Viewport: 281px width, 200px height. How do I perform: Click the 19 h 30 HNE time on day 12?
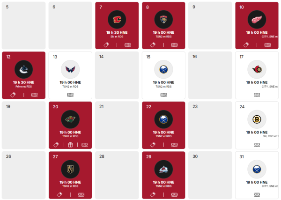coord(23,82)
